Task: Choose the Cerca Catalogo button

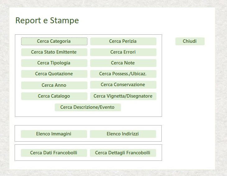Action: (54, 96)
